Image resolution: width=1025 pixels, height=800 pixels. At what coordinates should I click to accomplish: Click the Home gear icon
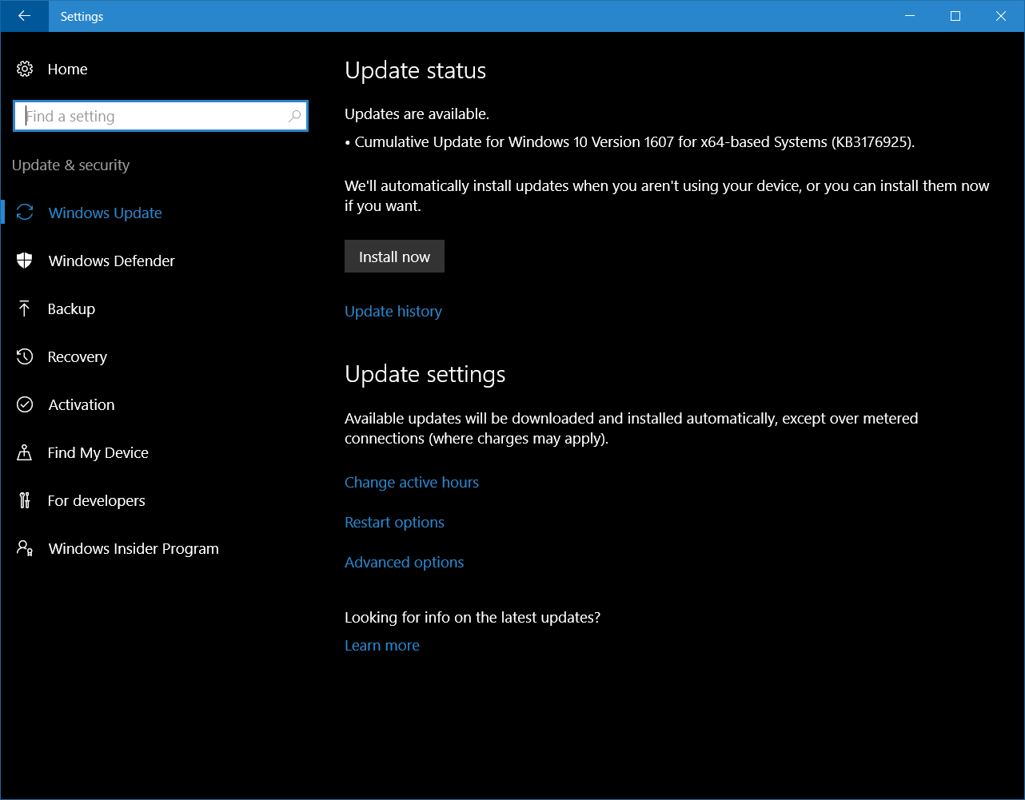click(25, 70)
